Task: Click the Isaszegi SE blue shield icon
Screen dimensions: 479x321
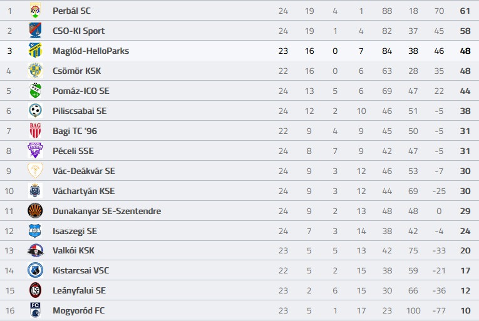Action: coord(35,231)
